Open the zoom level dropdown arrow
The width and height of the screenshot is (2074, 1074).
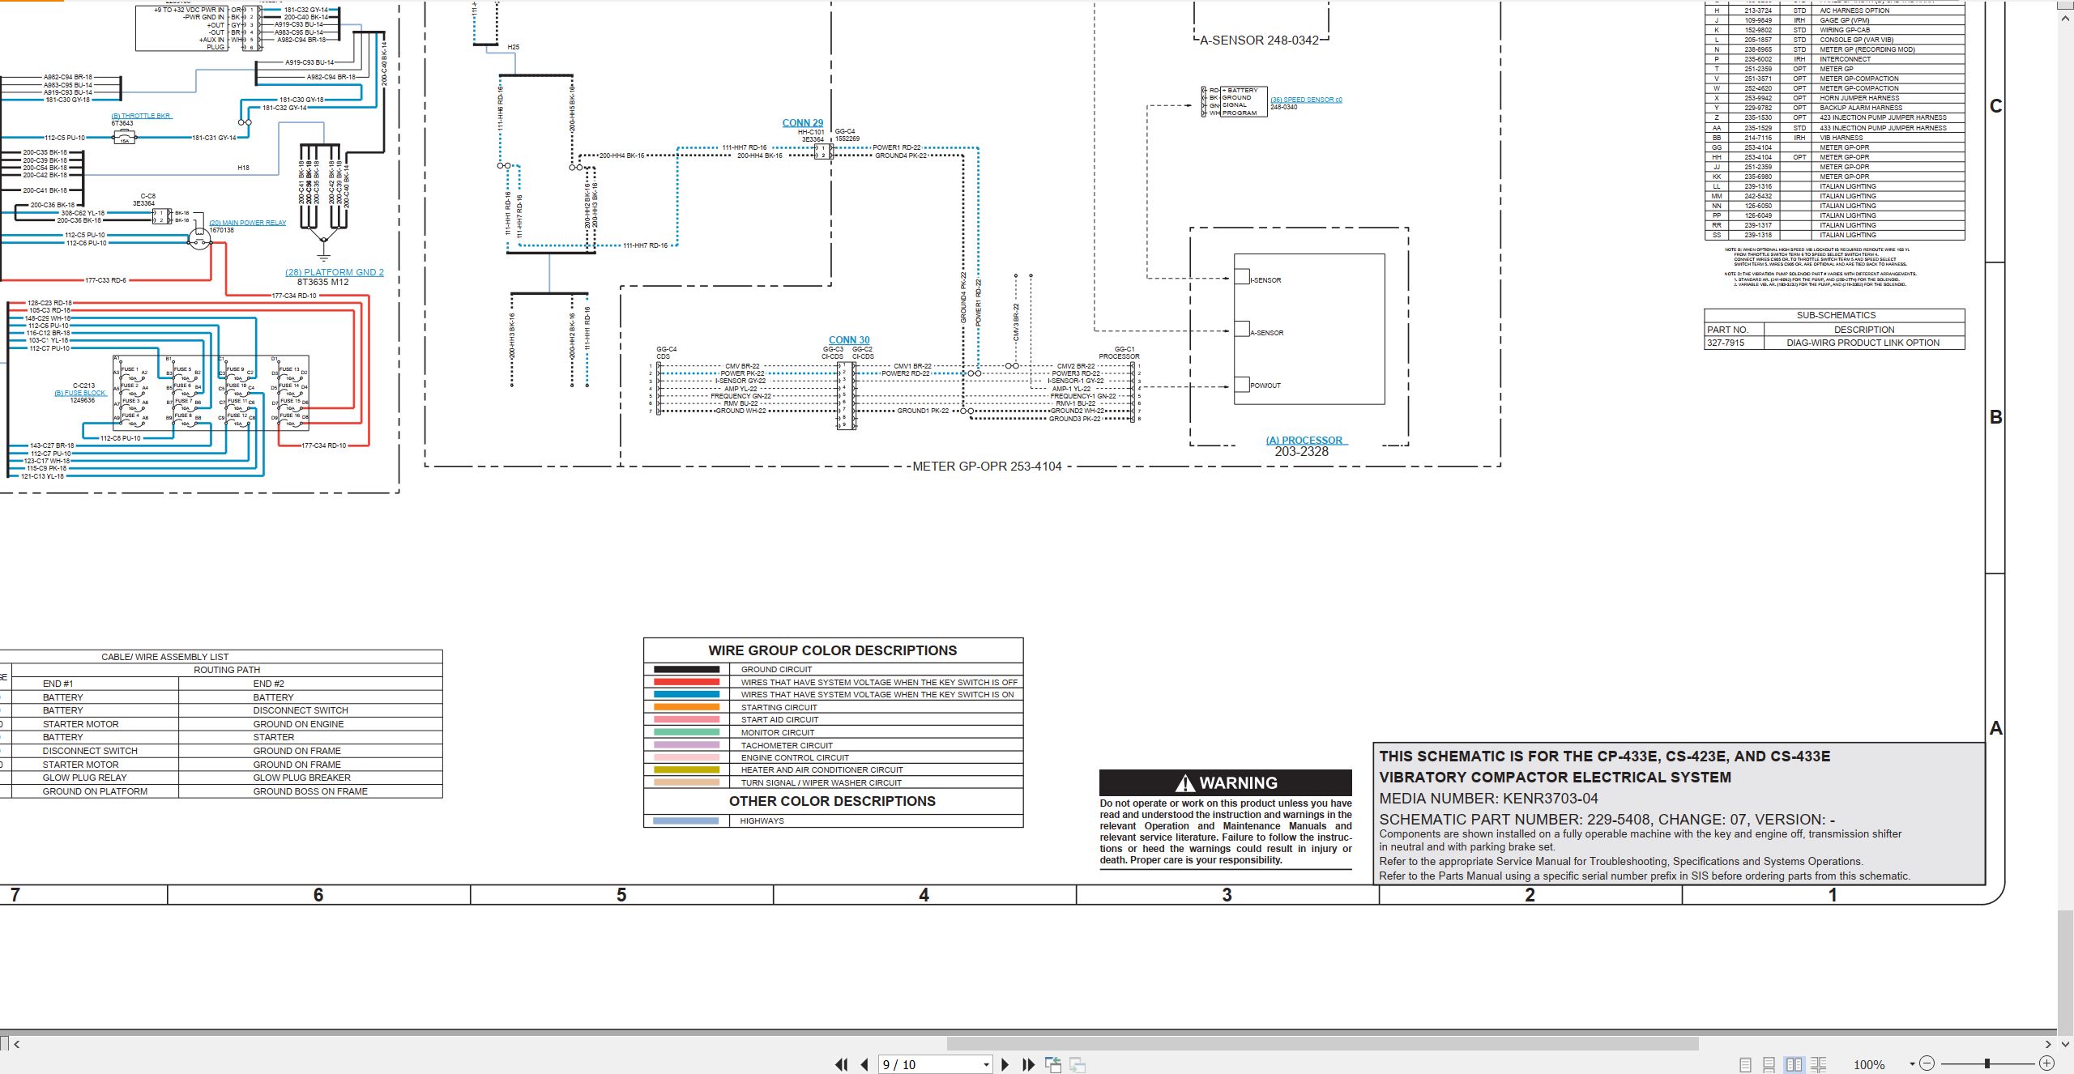click(1912, 1064)
